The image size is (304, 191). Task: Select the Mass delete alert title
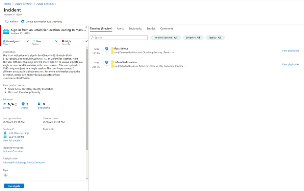coord(121,48)
